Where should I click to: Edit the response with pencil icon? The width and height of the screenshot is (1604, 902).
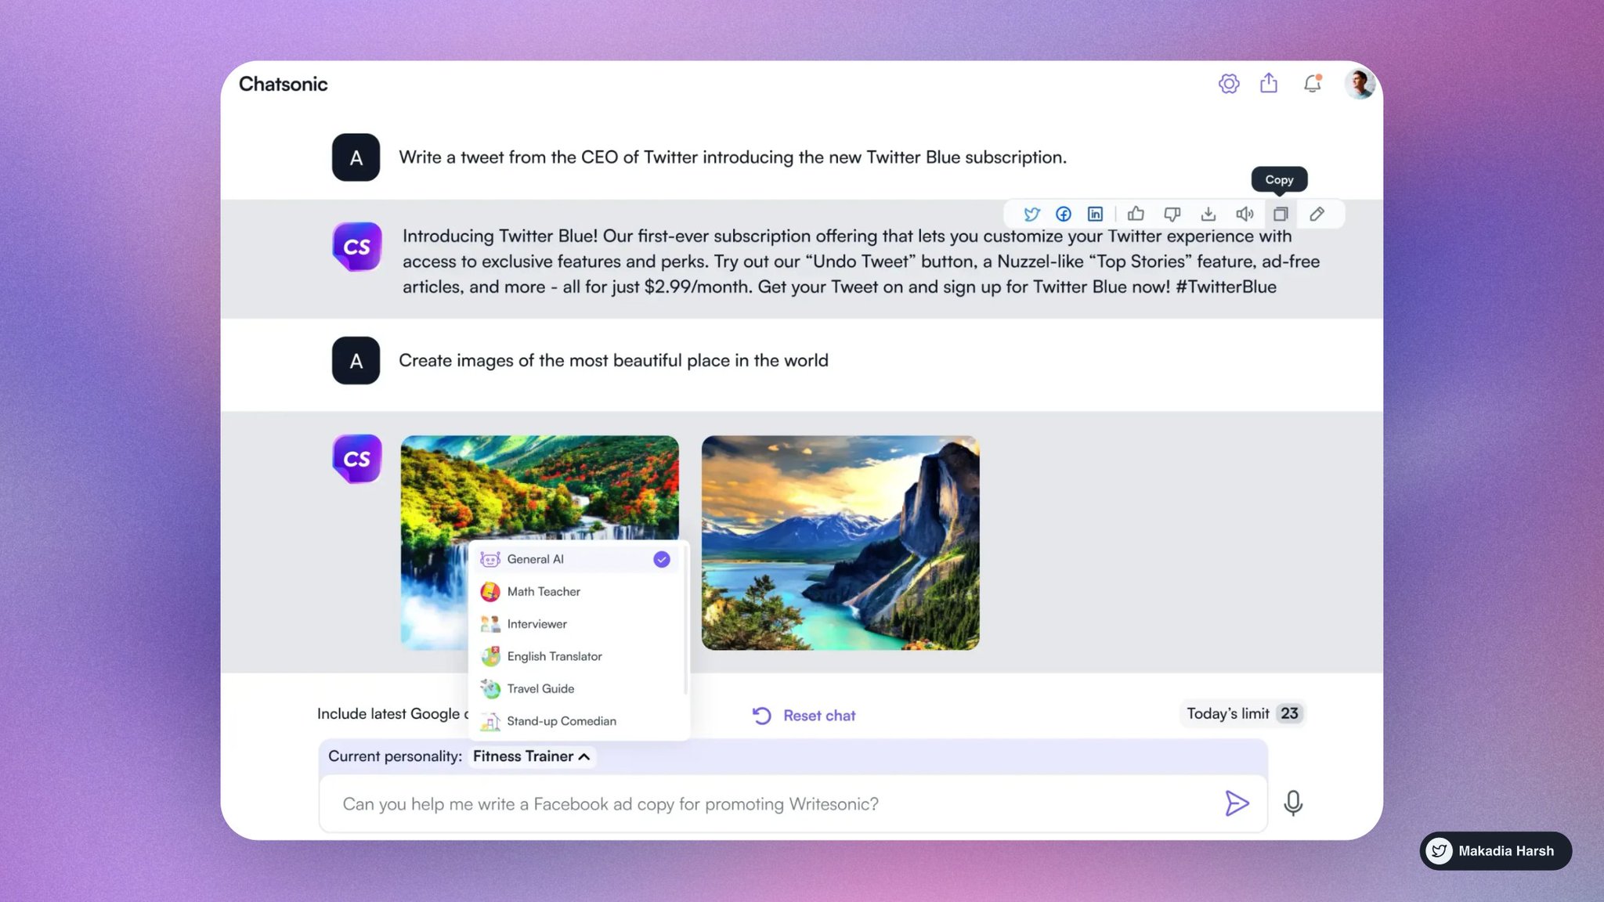[x=1317, y=214]
